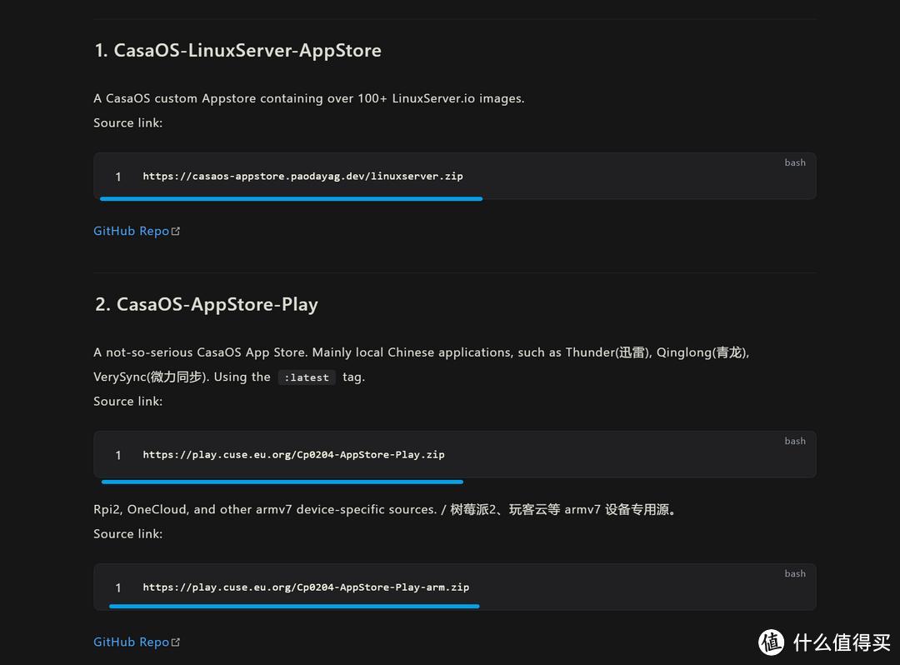The width and height of the screenshot is (900, 665).
Task: Click line number 1 in linuxserver.zip block
Action: pos(118,177)
